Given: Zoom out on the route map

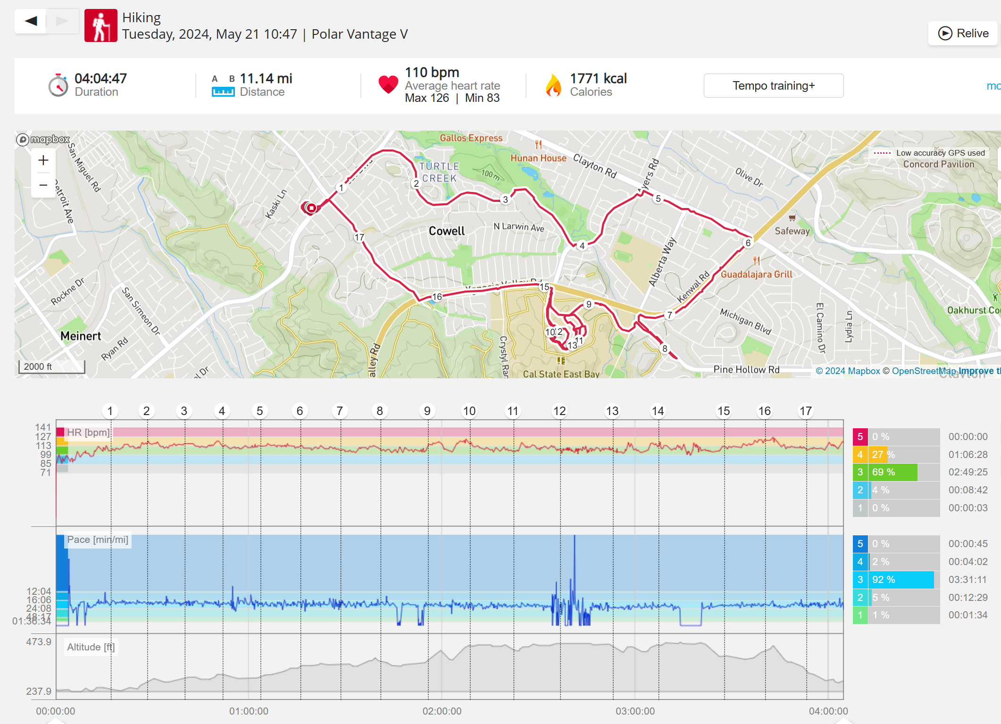Looking at the screenshot, I should point(43,185).
